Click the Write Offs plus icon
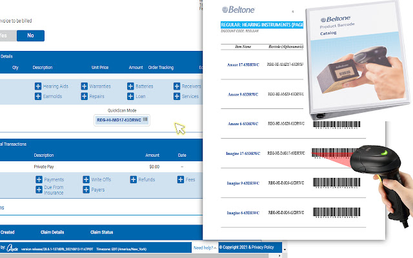413x258 pixels. (x=86, y=179)
